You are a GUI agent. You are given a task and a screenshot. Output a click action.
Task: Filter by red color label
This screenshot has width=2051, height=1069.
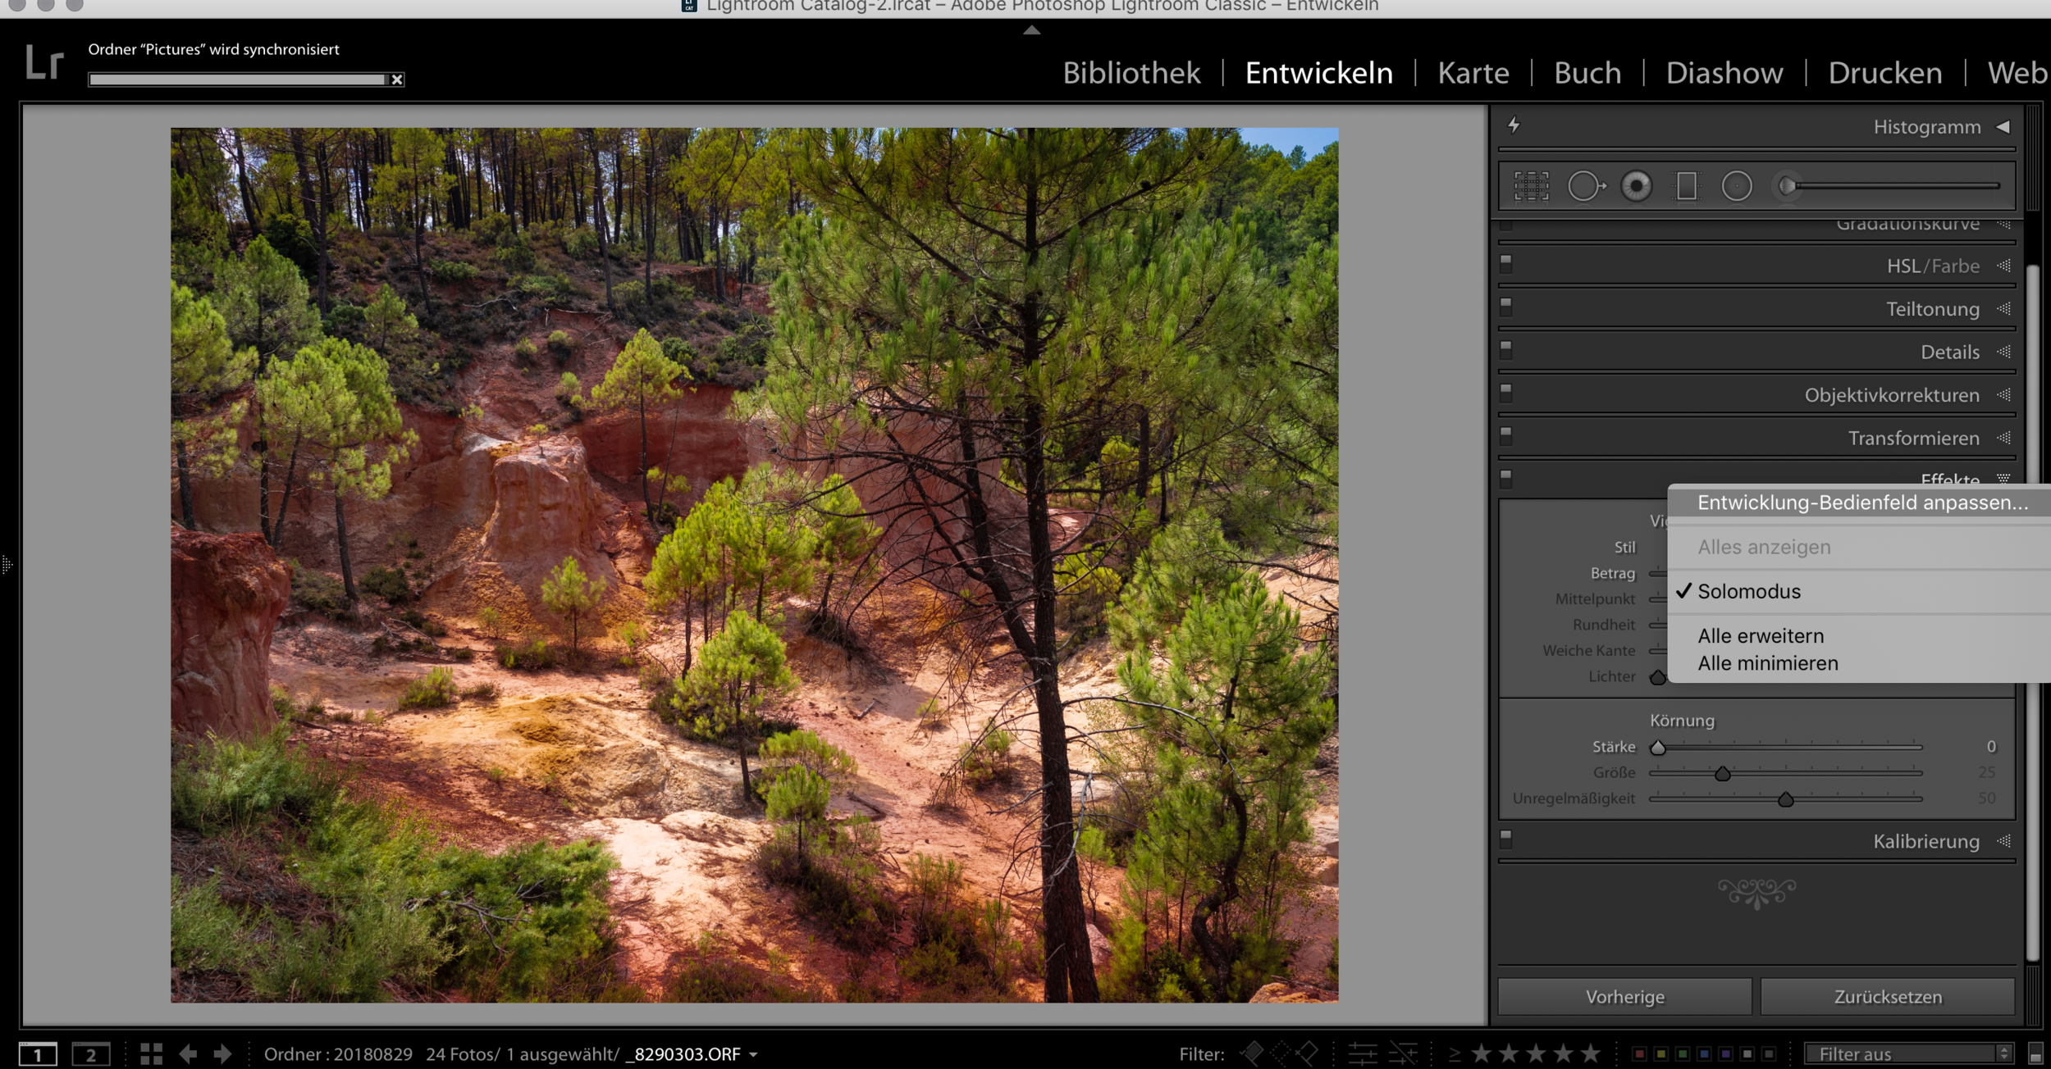[x=1638, y=1054]
